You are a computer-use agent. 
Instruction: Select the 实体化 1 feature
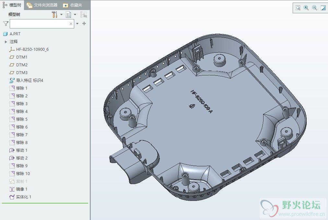[x=20, y=197]
